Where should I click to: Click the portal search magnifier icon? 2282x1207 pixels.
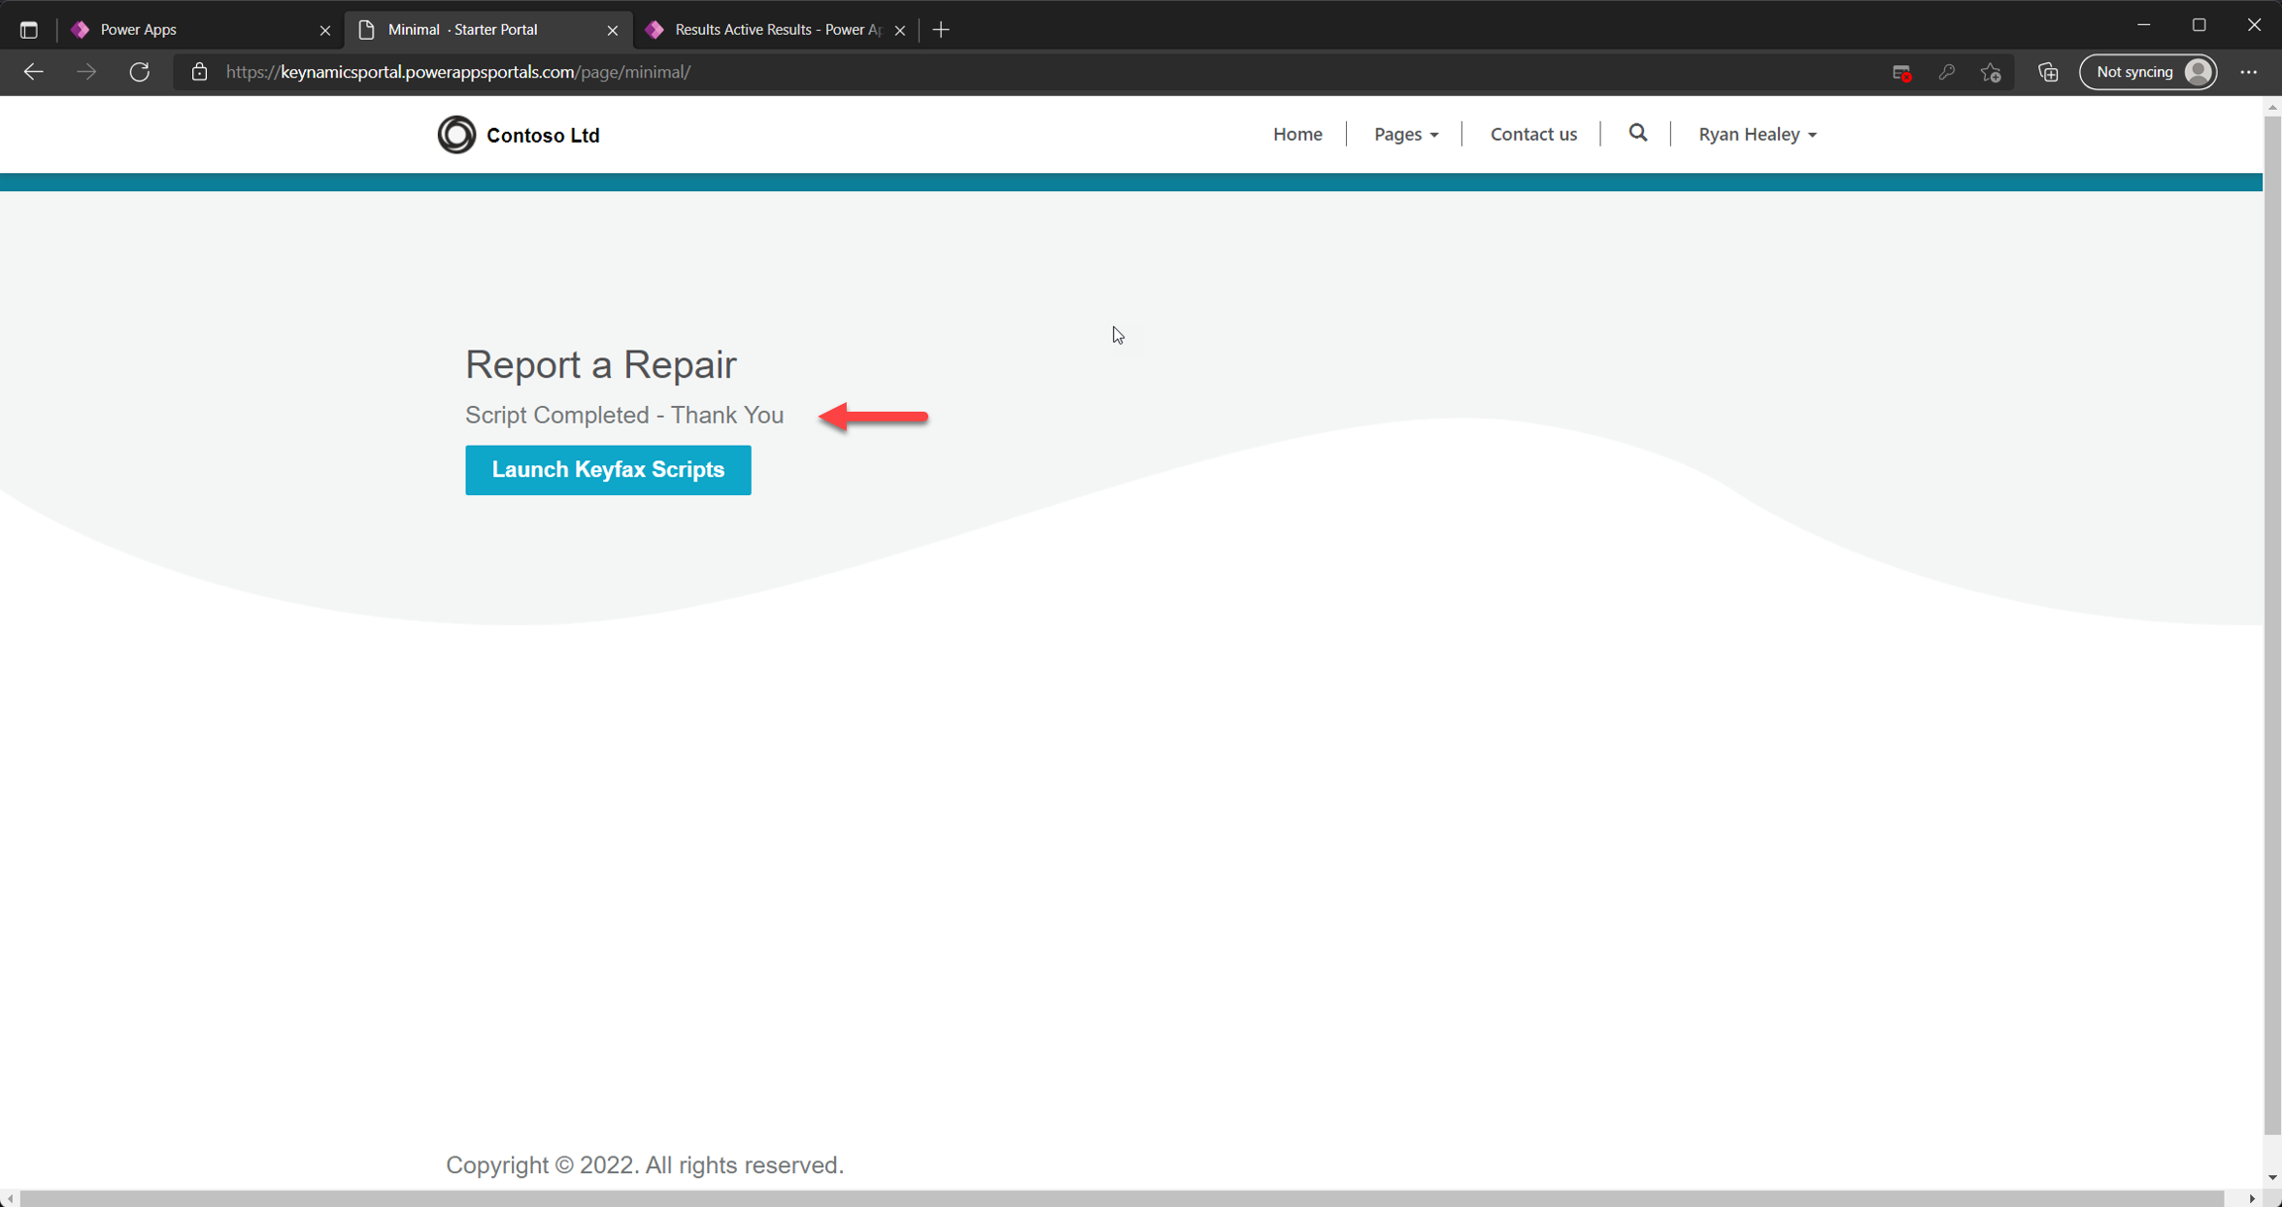1637,134
